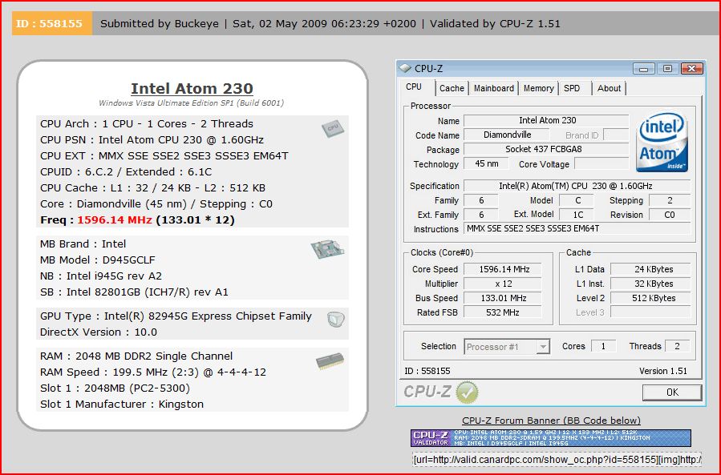The image size is (721, 475).
Task: Click the Code Name value Diamondville
Action: tap(507, 135)
